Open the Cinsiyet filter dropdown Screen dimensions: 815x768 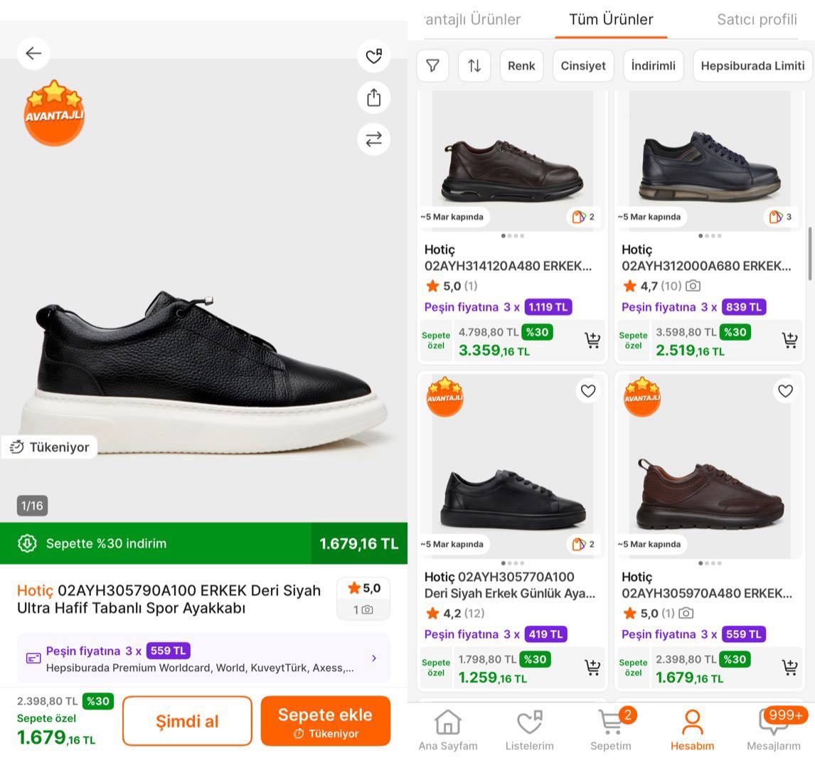583,65
